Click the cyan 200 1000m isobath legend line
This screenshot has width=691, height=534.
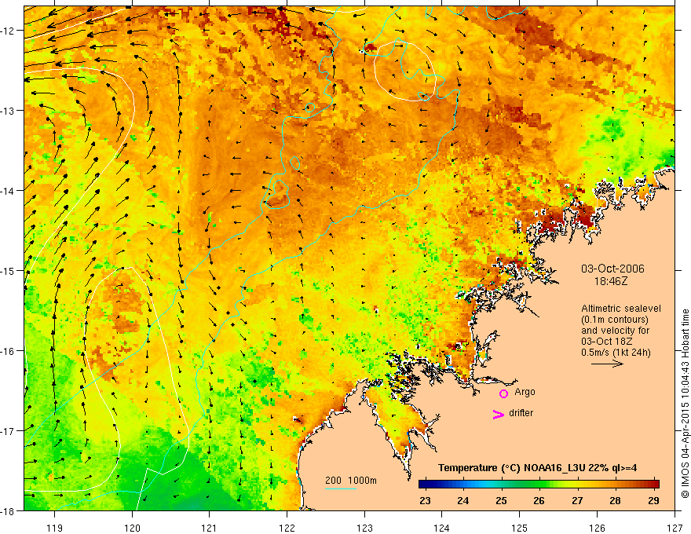pos(341,488)
